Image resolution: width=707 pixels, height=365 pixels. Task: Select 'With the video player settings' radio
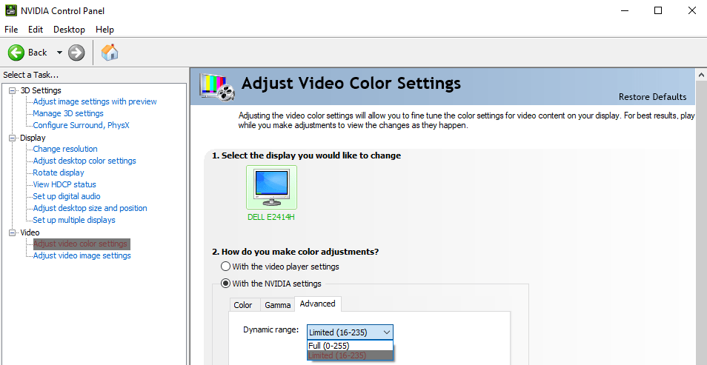pos(225,267)
